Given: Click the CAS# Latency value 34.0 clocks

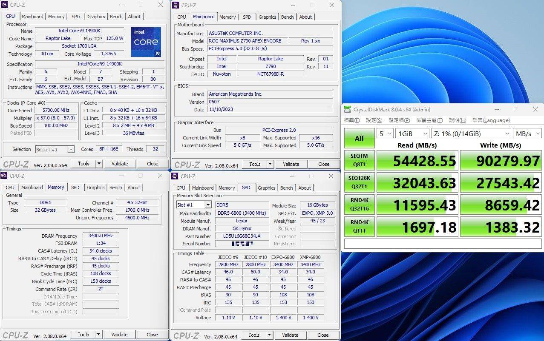Looking at the screenshot, I should click(x=101, y=251).
